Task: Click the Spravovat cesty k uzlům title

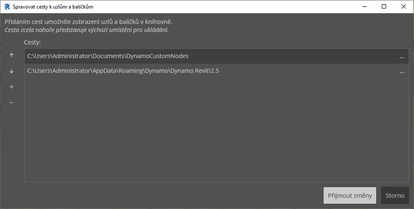Action: click(x=53, y=7)
